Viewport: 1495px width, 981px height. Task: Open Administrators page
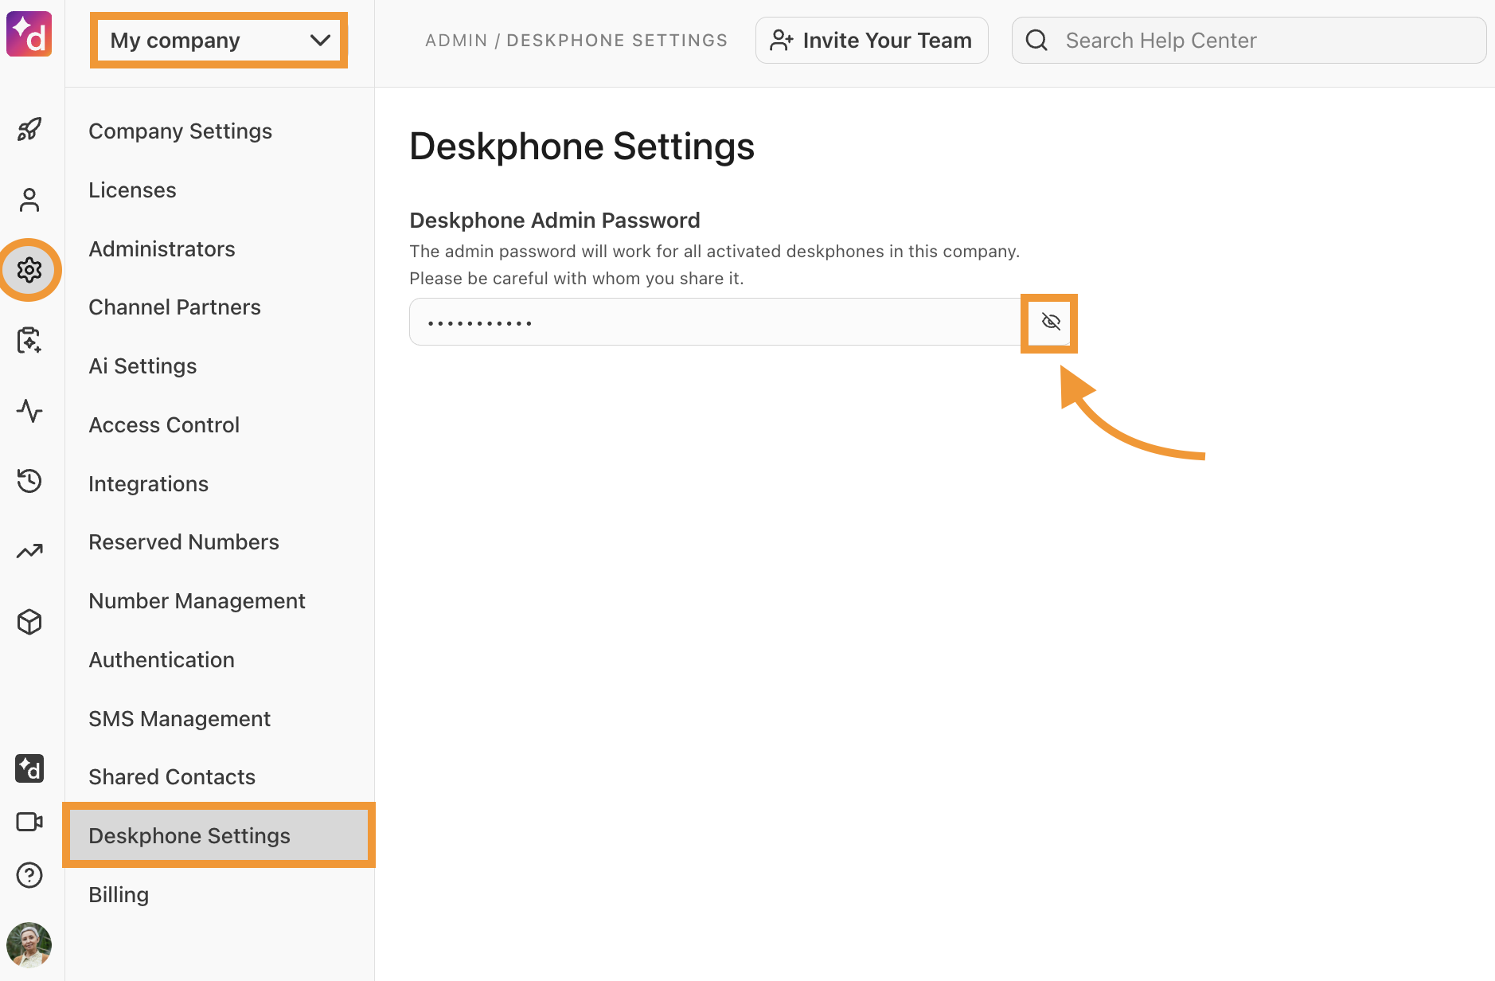[162, 249]
